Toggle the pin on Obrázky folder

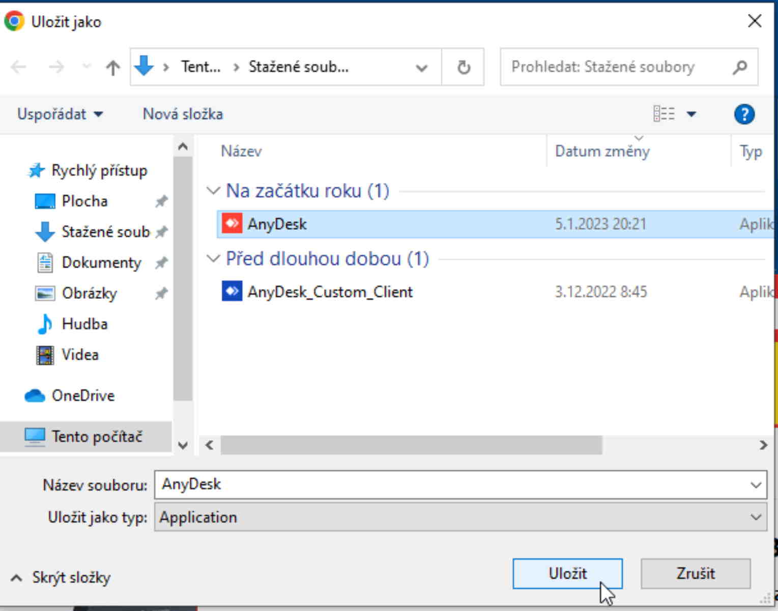[x=160, y=293]
